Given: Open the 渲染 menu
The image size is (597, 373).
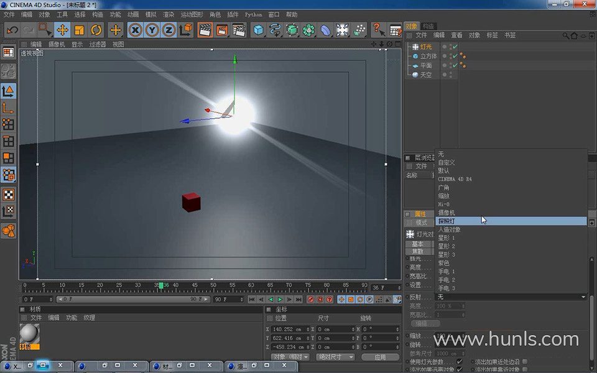Looking at the screenshot, I should pyautogui.click(x=169, y=14).
